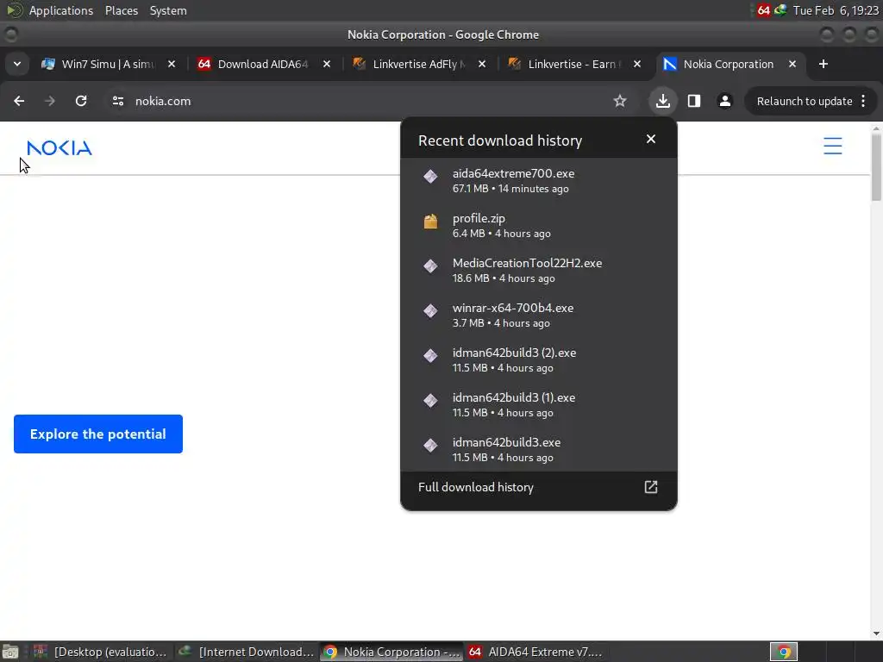Open idman642build3 (1).exe download entry
The height and width of the screenshot is (662, 883).
(538, 404)
